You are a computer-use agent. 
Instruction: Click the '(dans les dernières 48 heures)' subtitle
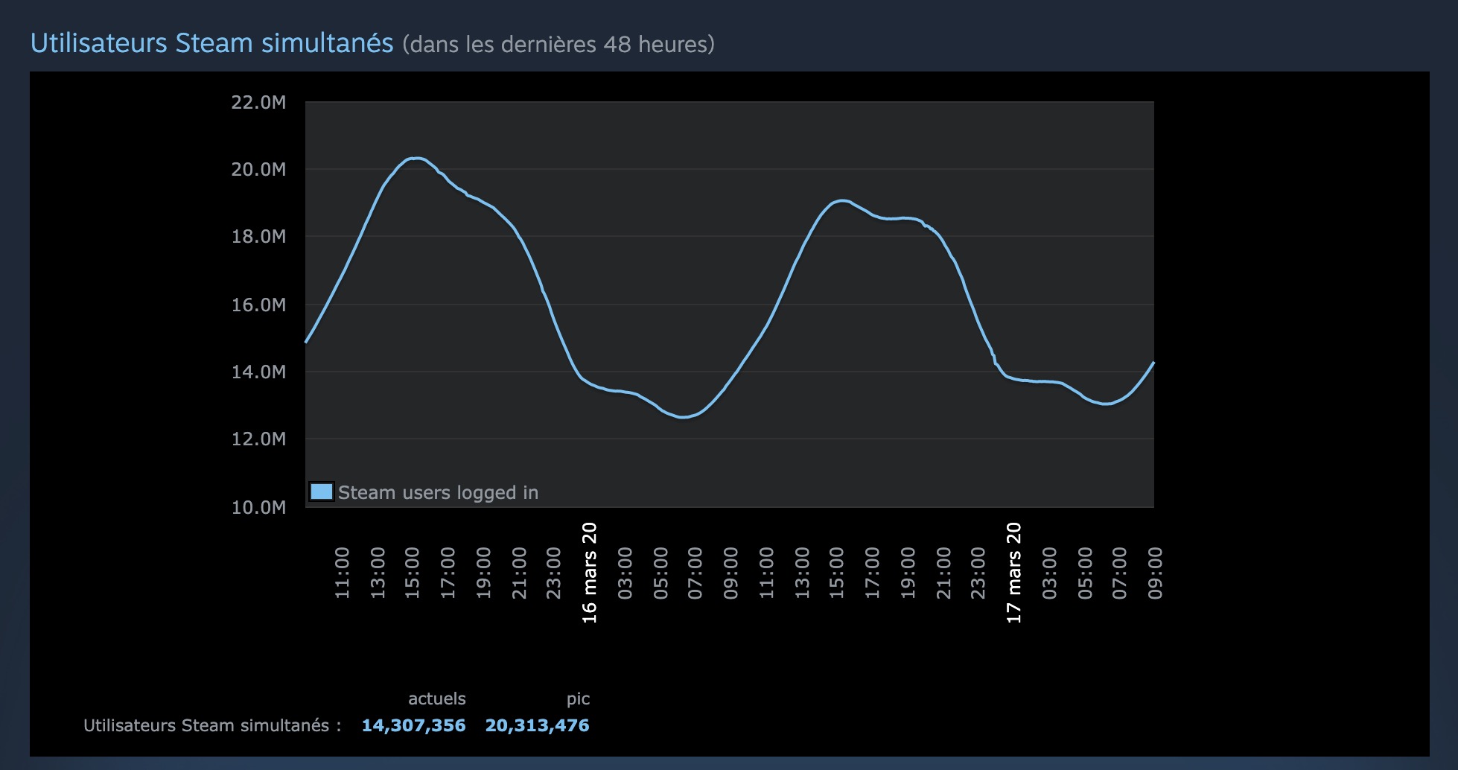tap(558, 45)
